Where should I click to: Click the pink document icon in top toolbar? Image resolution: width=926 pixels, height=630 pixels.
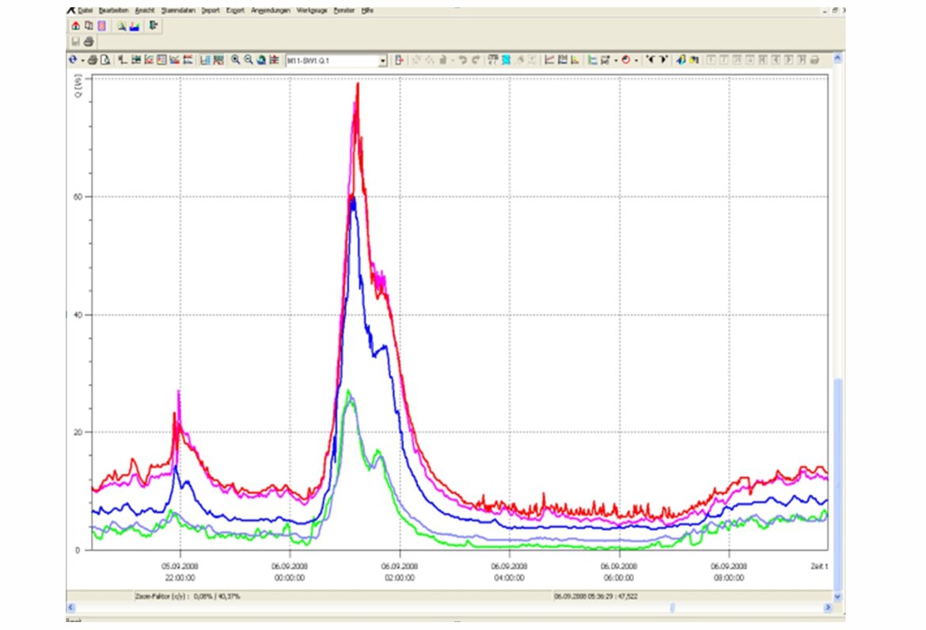[x=101, y=26]
